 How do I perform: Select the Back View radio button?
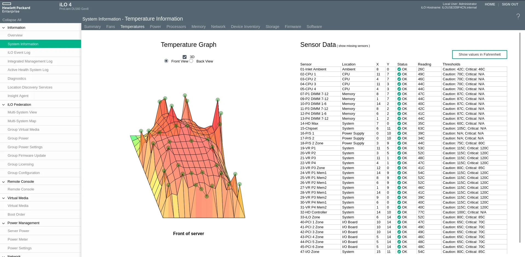pyautogui.click(x=191, y=61)
